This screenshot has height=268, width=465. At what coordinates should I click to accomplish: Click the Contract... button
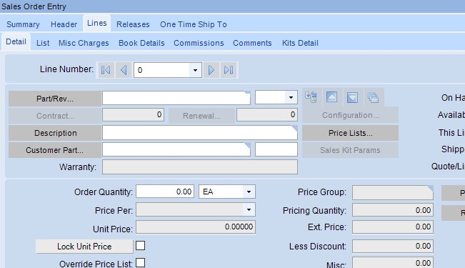point(54,116)
